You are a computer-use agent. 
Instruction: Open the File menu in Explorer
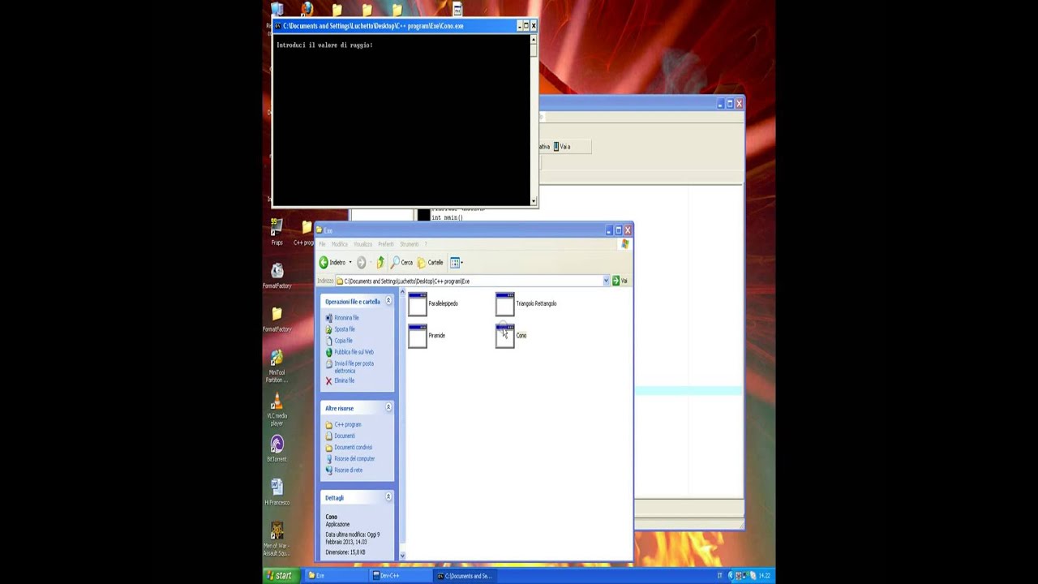[322, 244]
